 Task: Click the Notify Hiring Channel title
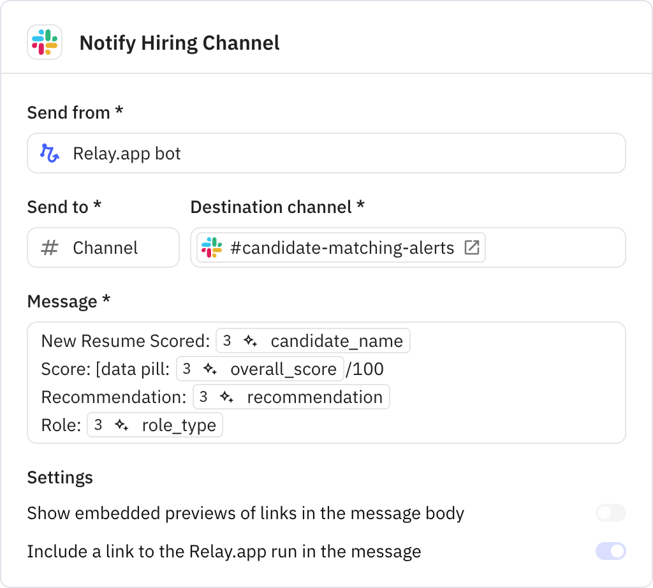point(179,43)
